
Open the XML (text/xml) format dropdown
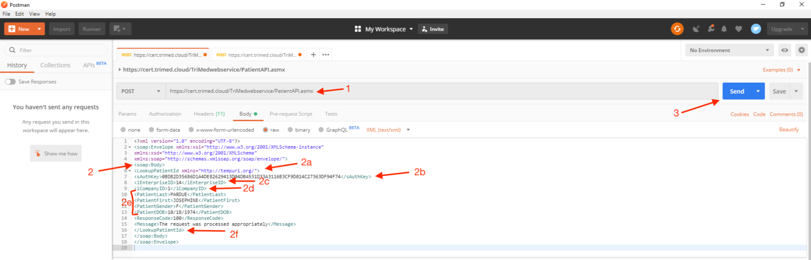coord(388,130)
